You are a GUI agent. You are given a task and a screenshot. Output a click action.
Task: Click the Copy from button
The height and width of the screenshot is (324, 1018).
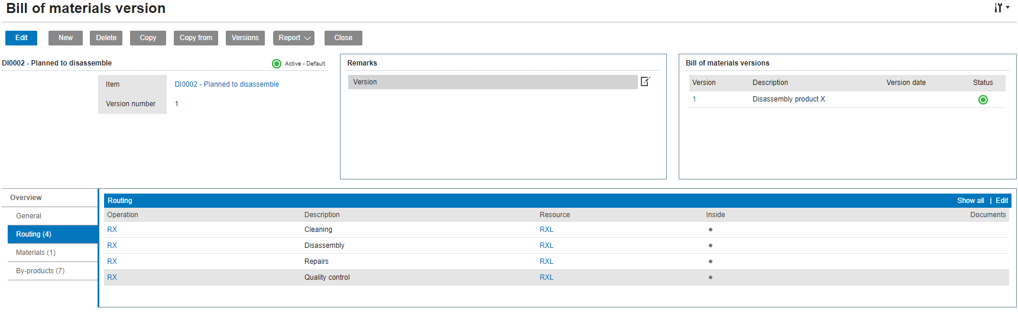point(196,38)
